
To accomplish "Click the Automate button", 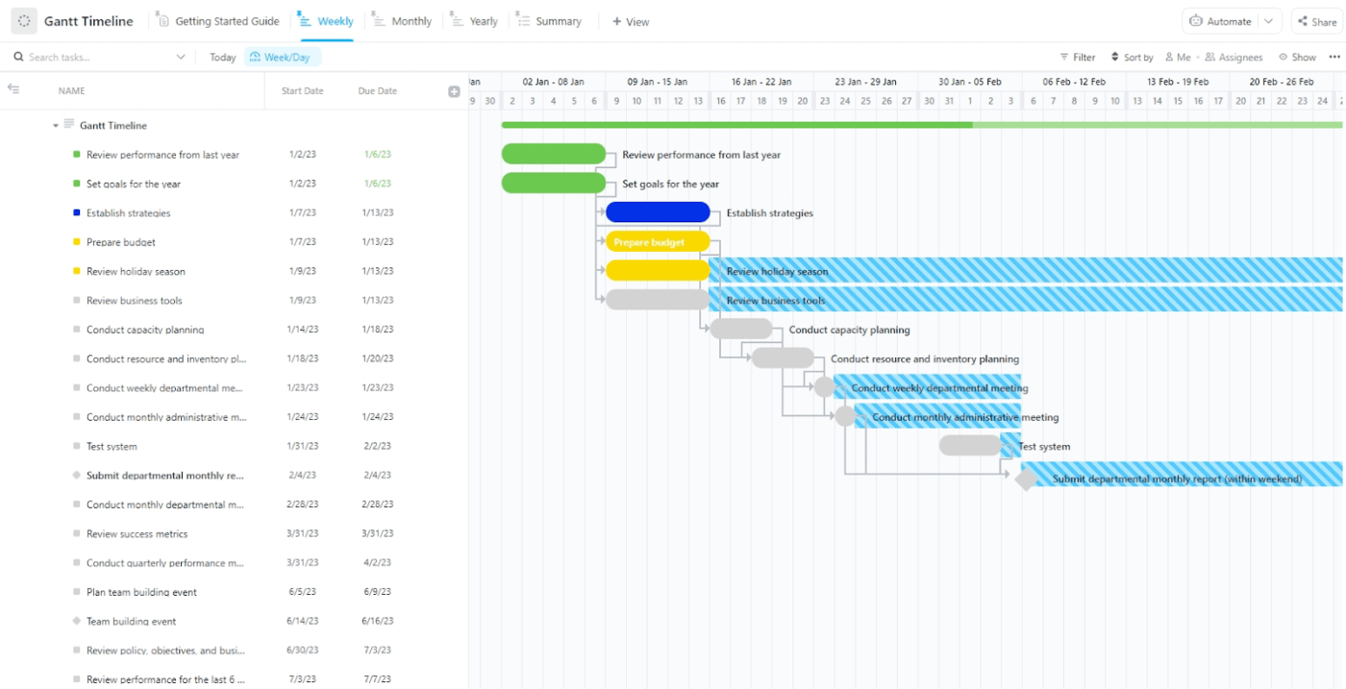I will click(x=1223, y=20).
